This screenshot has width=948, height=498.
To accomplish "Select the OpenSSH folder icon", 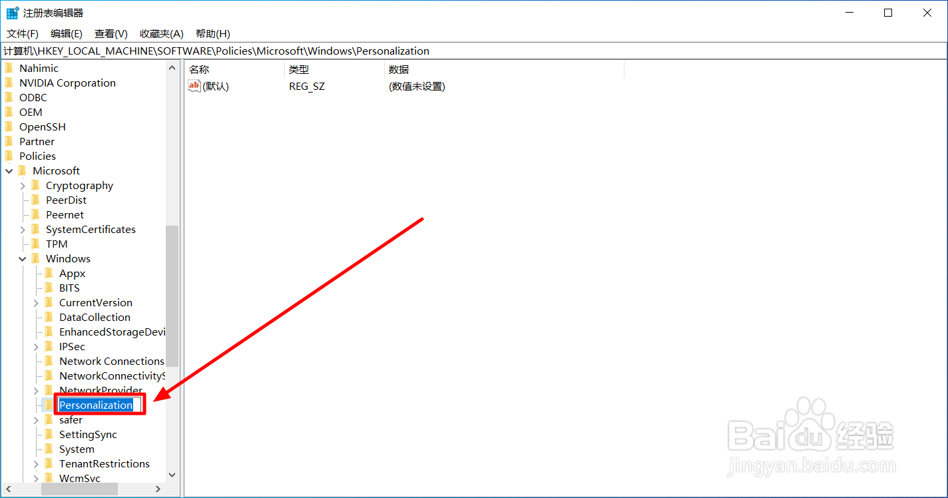I will pyautogui.click(x=10, y=126).
